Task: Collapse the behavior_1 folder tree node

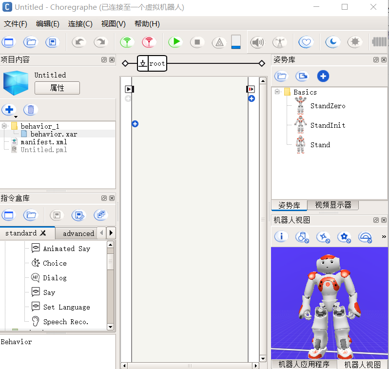Action: 4,126
